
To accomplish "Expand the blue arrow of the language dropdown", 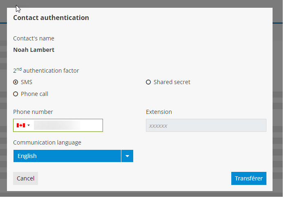I will [127, 156].
